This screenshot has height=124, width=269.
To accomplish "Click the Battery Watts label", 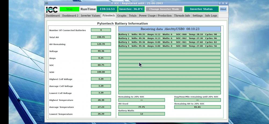I will pyautogui.click(x=126, y=111).
